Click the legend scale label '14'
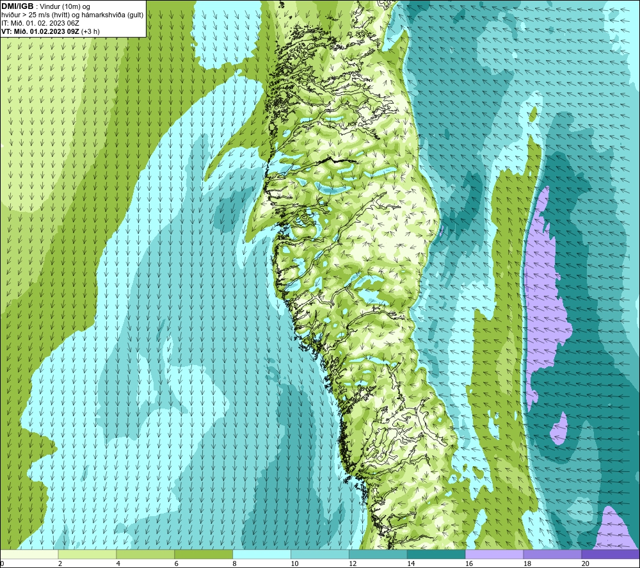The image size is (640, 568). click(x=411, y=564)
